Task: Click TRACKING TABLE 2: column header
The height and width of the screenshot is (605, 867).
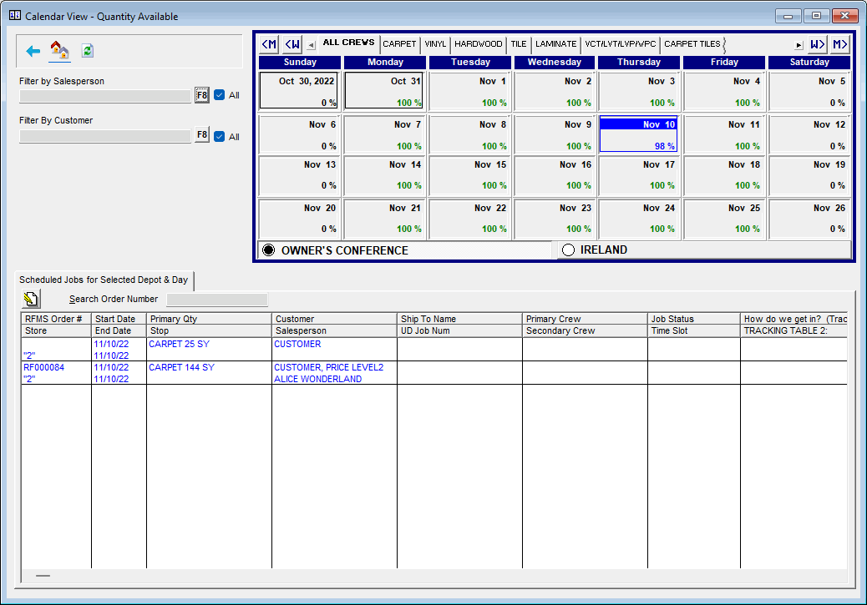Action: coord(793,331)
